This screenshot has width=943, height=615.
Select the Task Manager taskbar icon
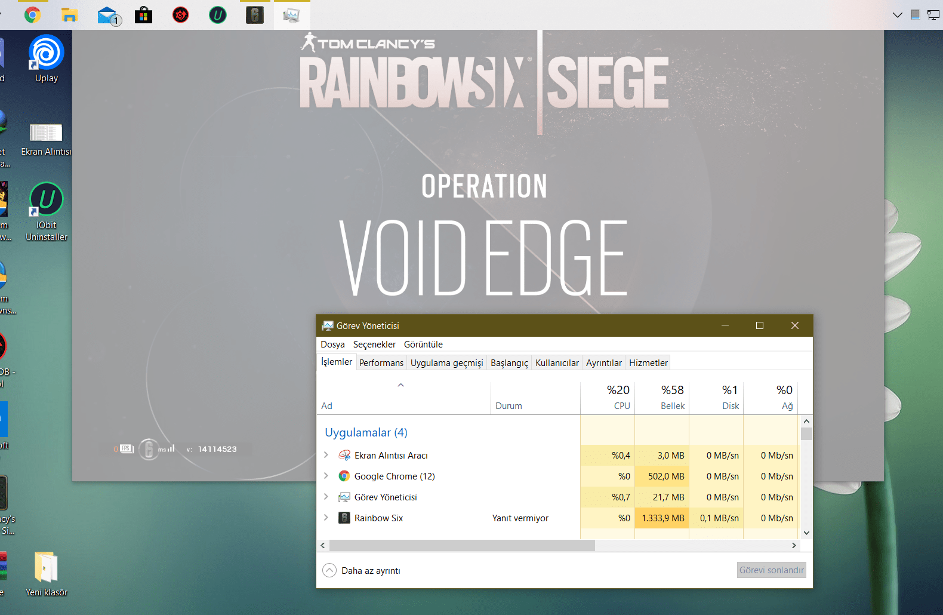(x=292, y=15)
